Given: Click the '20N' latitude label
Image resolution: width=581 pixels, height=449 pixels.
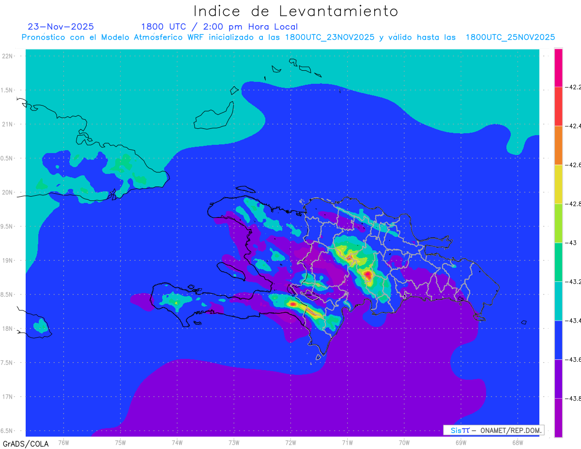Looking at the screenshot, I should 8,192.
